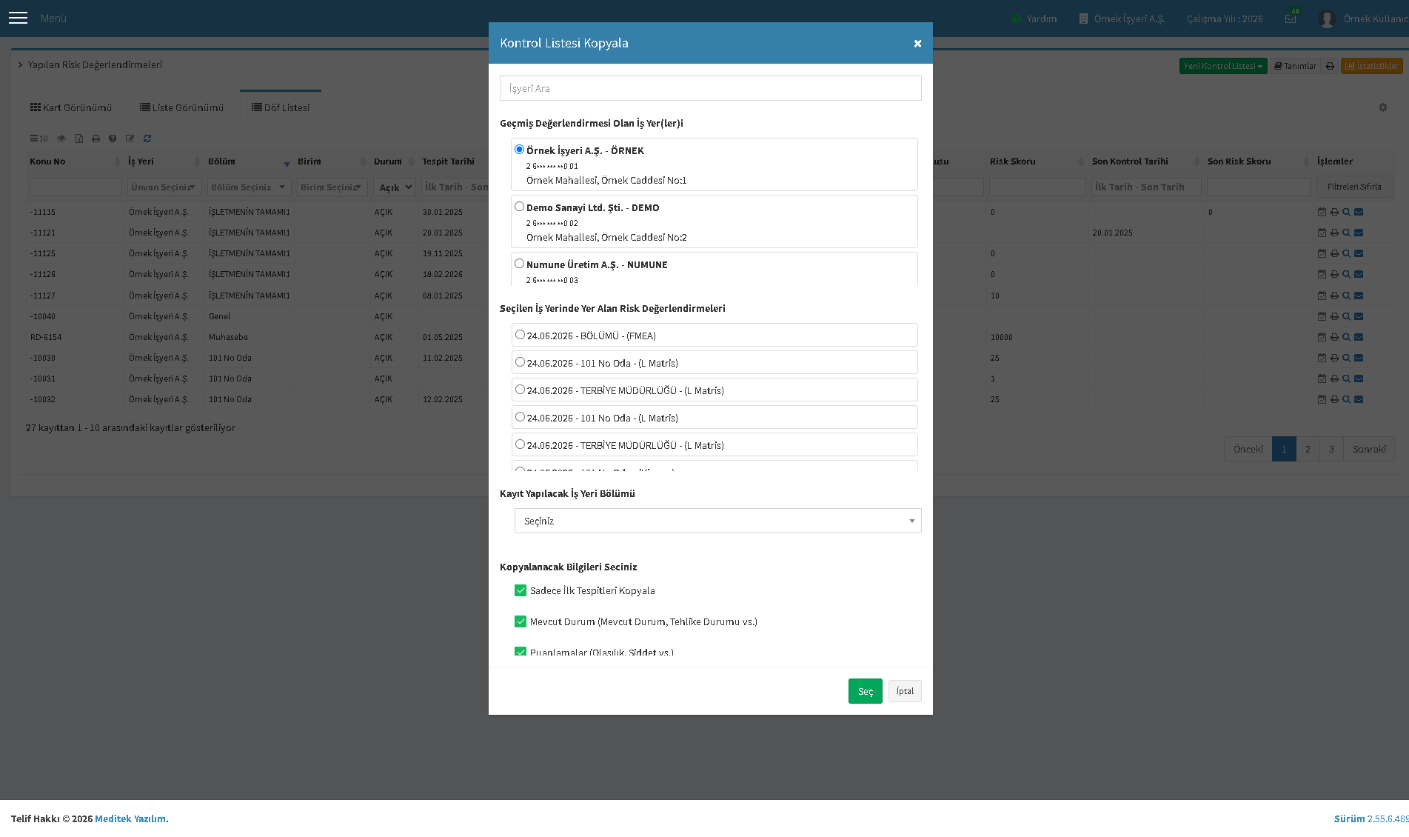1409x837 pixels.
Task: Select Örnek İşyeri A.Ş. - ÖRNEK radio button
Action: tap(519, 150)
